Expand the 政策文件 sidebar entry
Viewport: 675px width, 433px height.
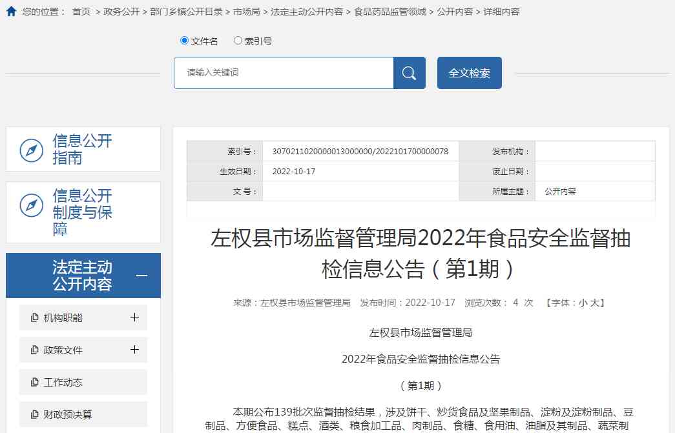tap(134, 348)
